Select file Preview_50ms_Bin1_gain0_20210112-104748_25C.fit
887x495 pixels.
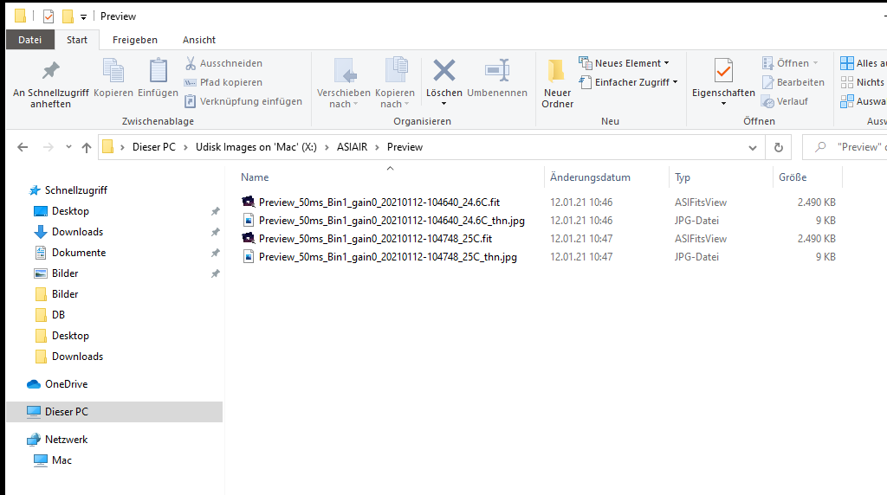pos(375,239)
